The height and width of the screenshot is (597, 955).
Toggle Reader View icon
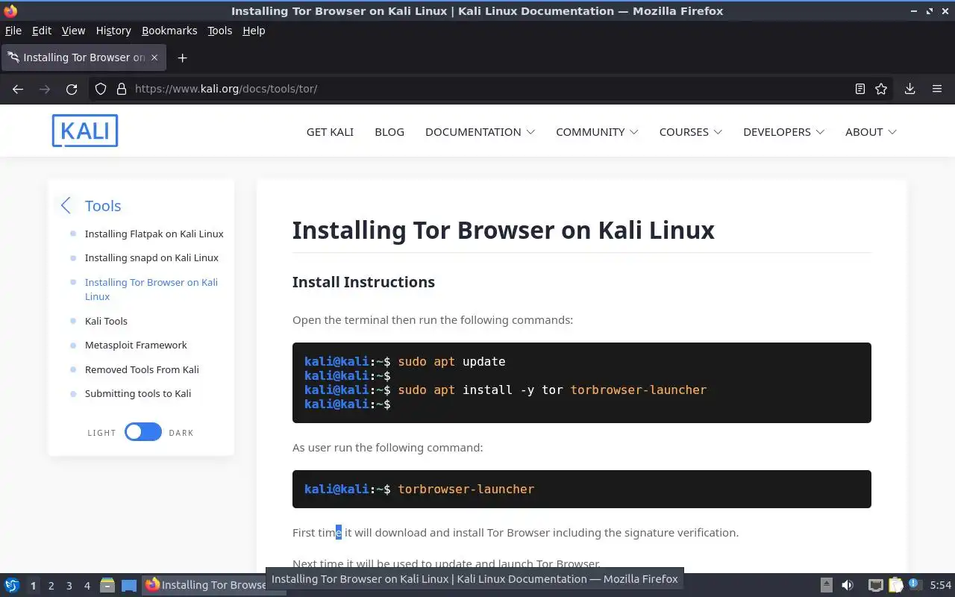pos(860,89)
